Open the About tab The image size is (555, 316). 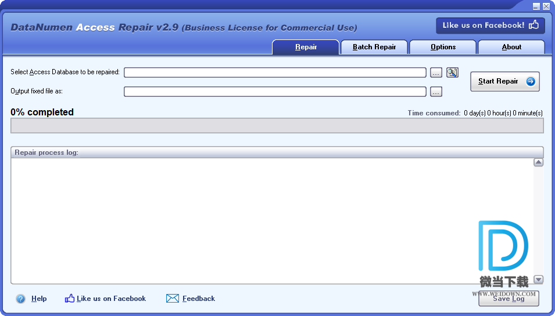(511, 47)
